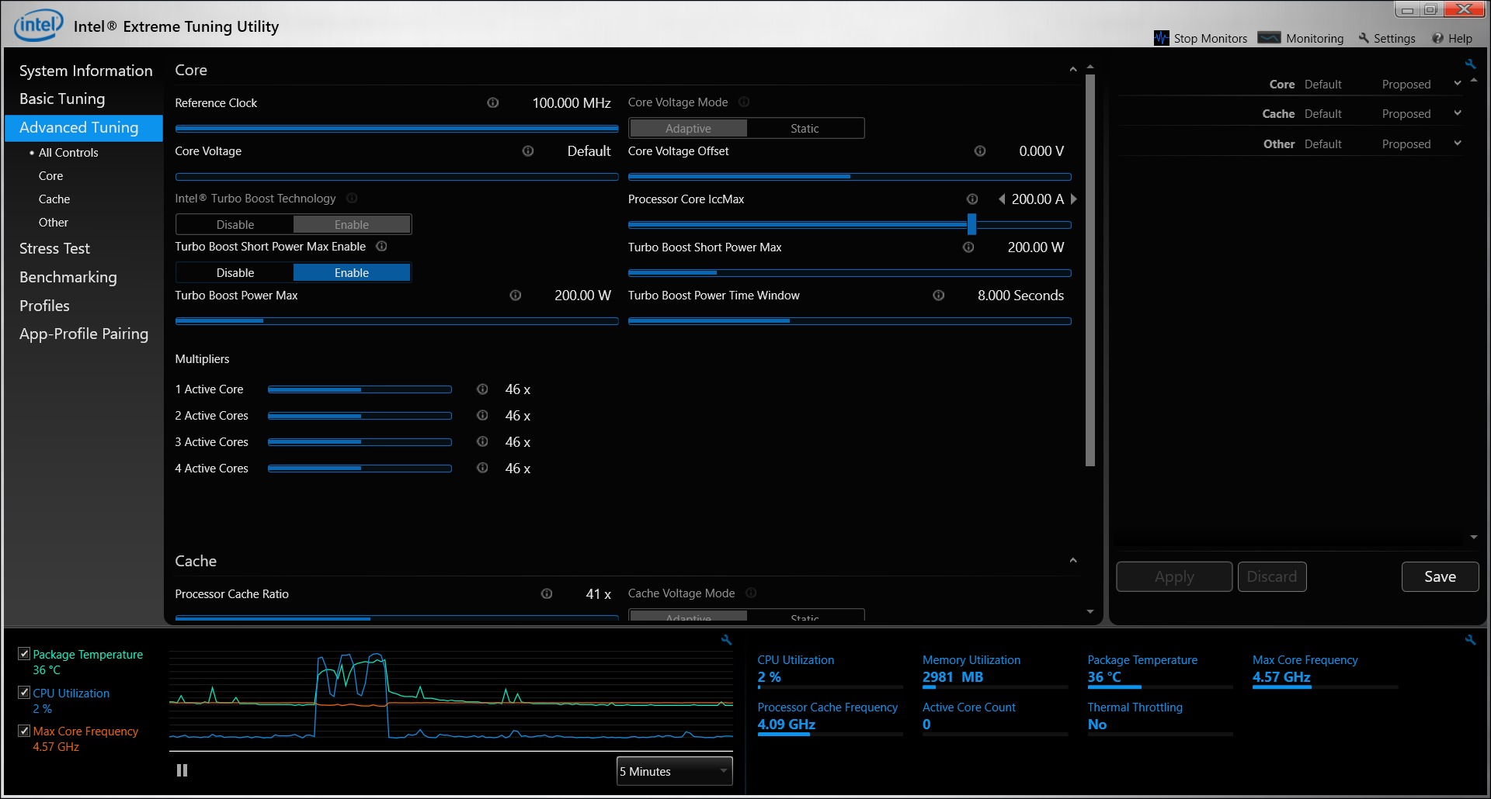
Task: Show info icon for Core Voltage Offset
Action: 980,150
